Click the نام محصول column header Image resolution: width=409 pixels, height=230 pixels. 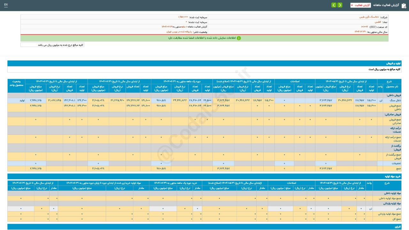point(392,87)
